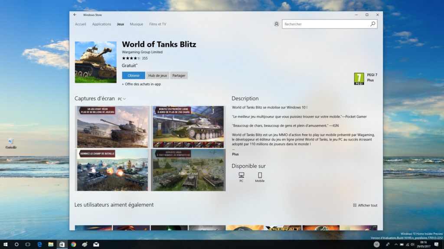Open screenshot about 90 millions de joueurs
Screen dimensions: 444x249
click(x=112, y=127)
